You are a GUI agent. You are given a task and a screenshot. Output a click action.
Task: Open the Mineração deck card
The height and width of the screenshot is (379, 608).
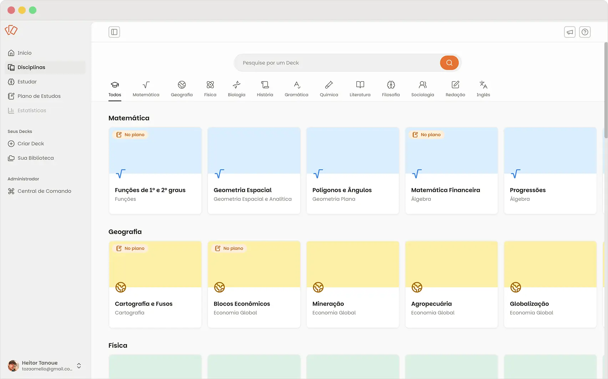[353, 284]
